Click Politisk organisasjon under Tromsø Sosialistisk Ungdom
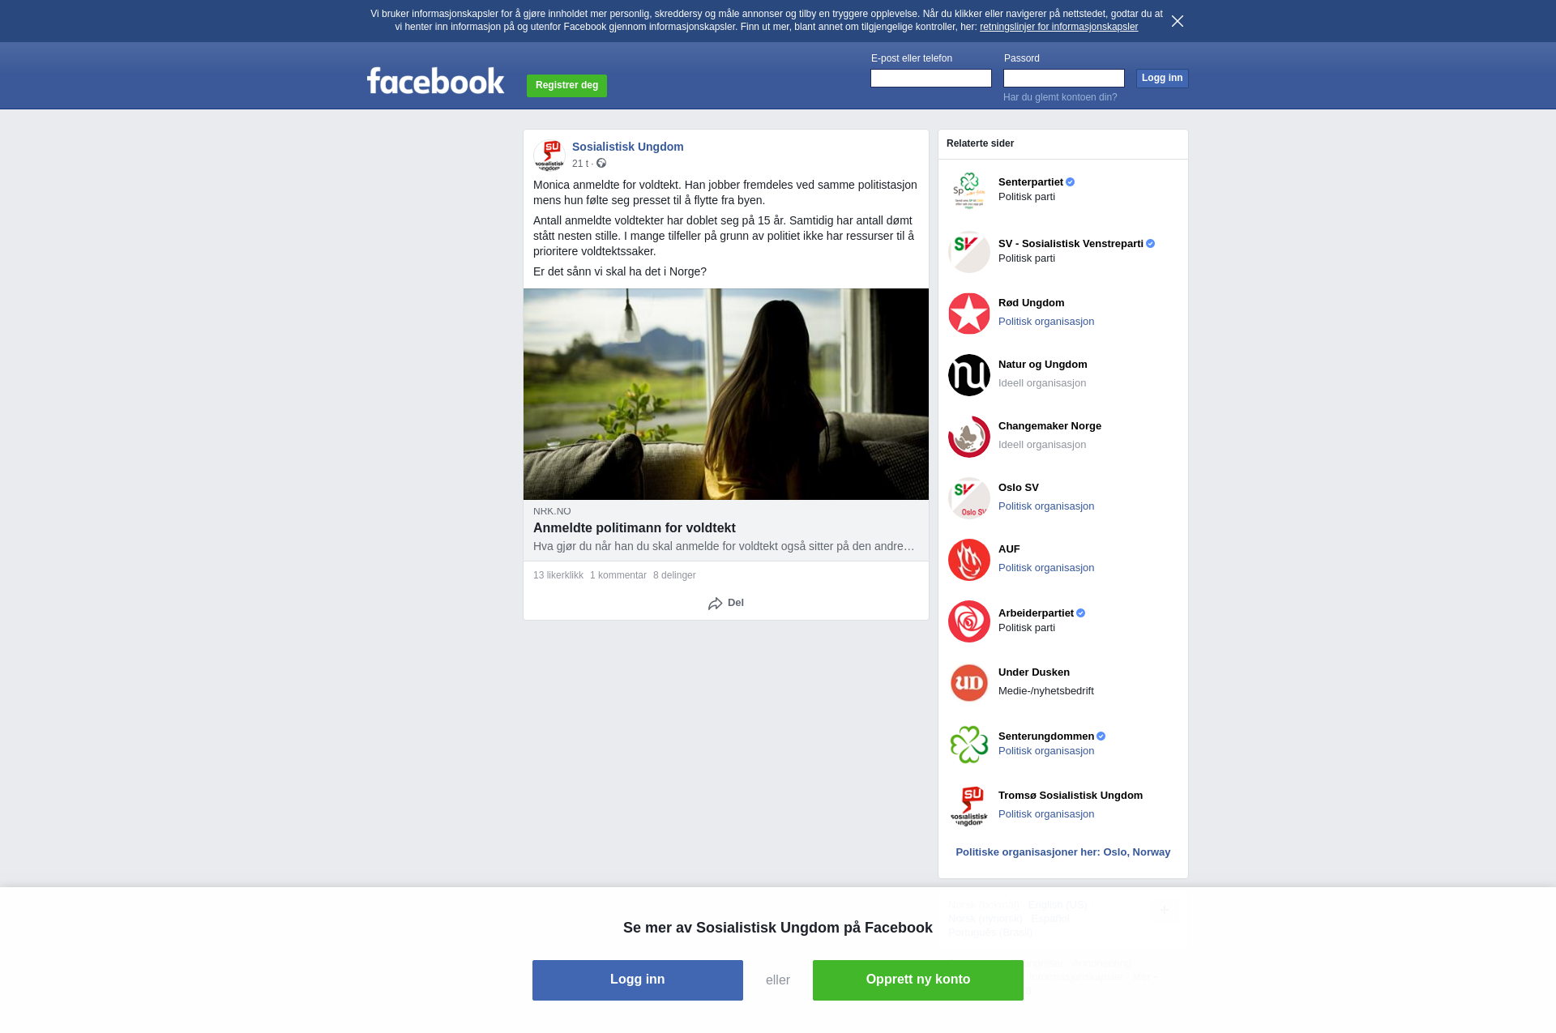1556x1033 pixels. 1046,814
